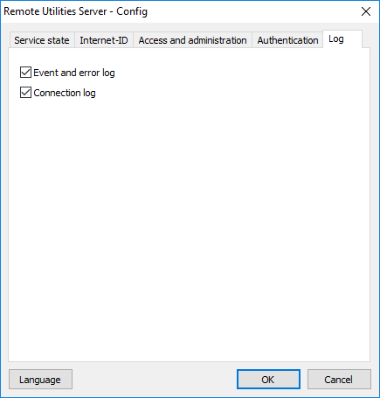This screenshot has width=380, height=398.
Task: Select the tab left of Authentication
Action: [192, 40]
